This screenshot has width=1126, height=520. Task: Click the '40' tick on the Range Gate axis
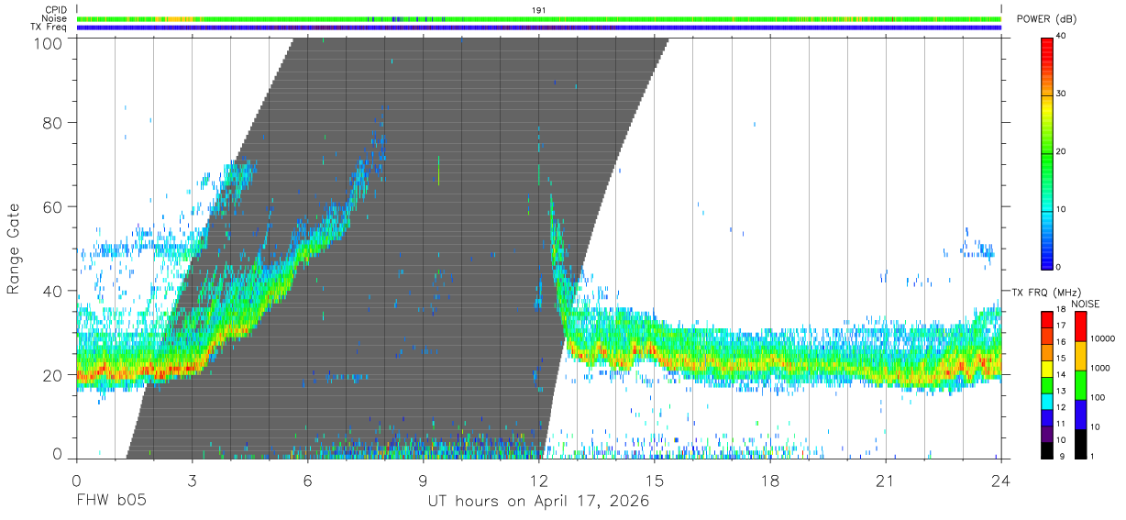pos(53,291)
